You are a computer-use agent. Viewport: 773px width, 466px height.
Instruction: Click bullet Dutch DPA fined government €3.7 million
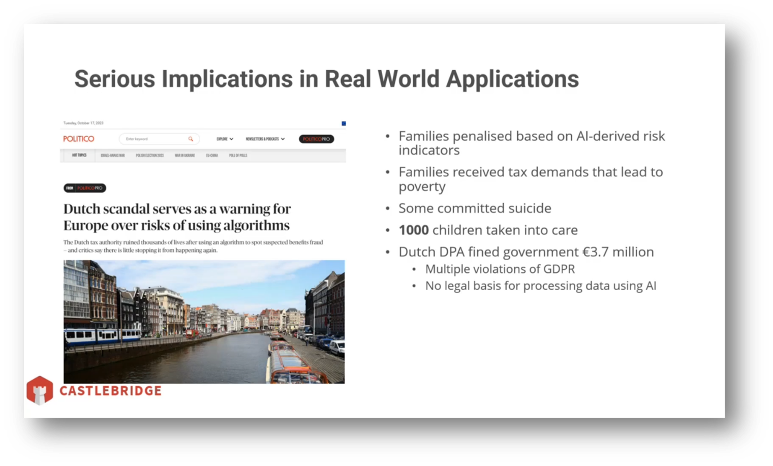(x=526, y=252)
